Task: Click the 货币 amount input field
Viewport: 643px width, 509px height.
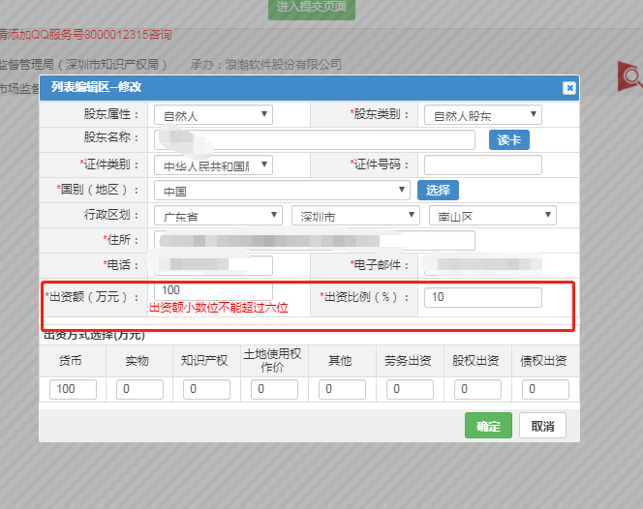Action: (73, 389)
